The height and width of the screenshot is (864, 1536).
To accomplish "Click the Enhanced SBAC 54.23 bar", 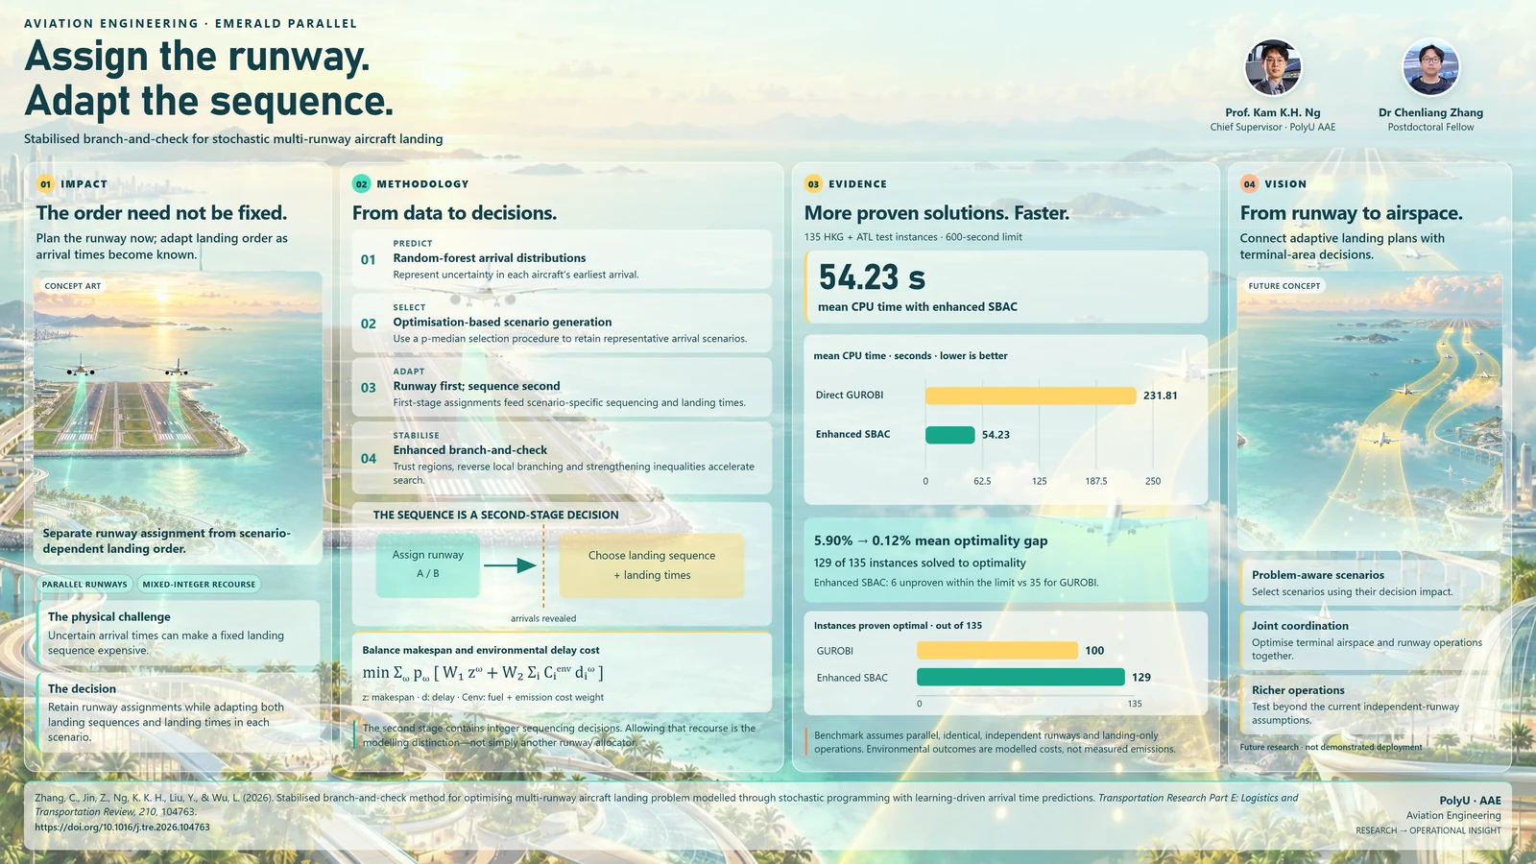I will [949, 435].
